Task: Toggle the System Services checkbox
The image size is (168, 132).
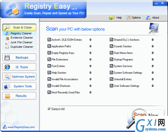Action: tap(111, 66)
